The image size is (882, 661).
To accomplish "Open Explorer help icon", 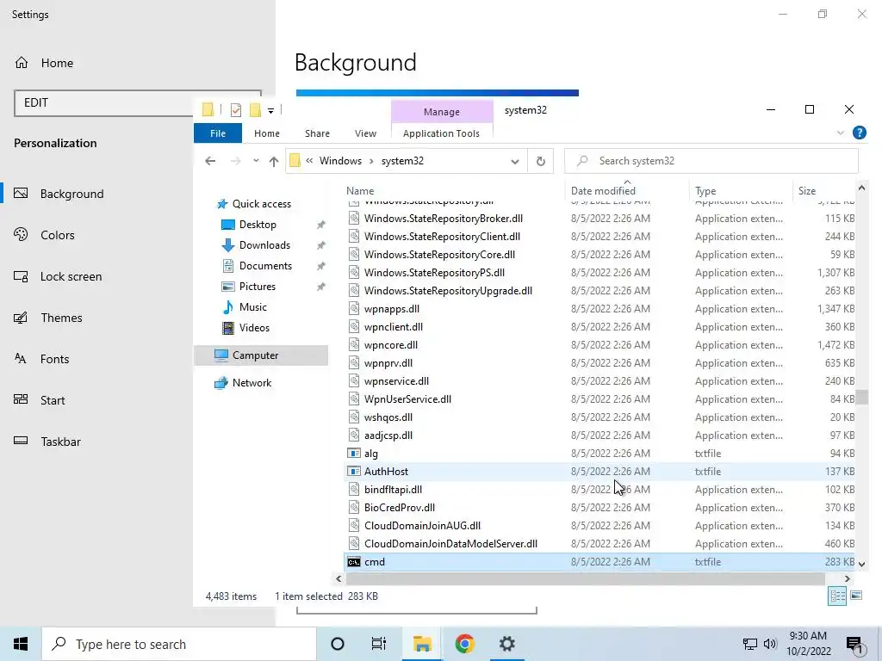I will click(x=860, y=133).
